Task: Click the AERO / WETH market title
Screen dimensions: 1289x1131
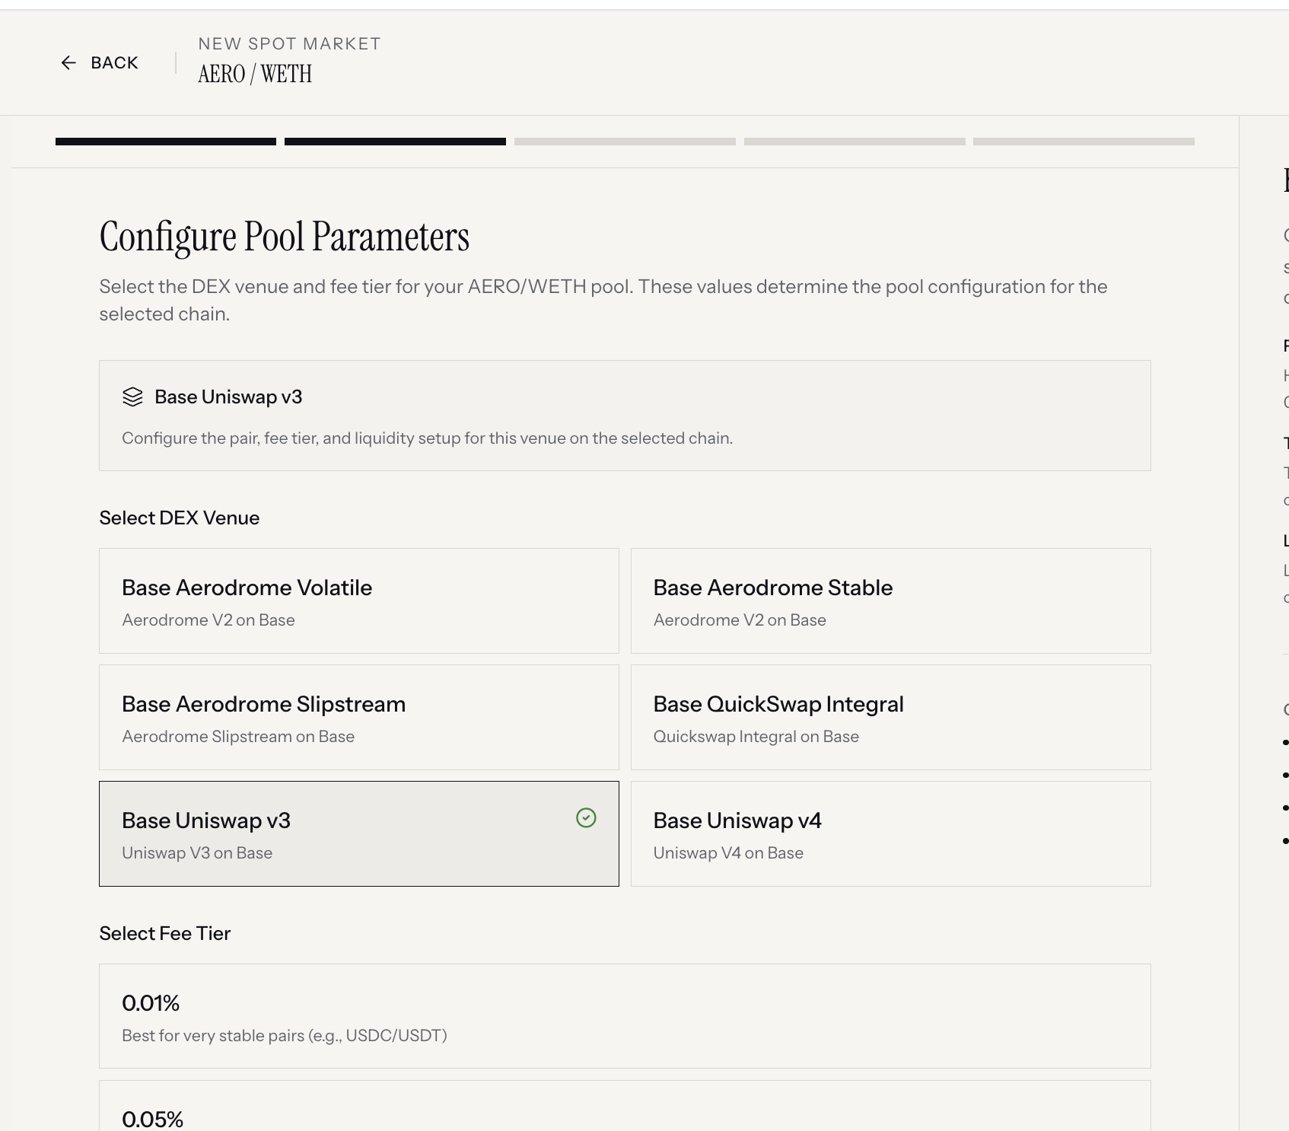Action: [255, 75]
